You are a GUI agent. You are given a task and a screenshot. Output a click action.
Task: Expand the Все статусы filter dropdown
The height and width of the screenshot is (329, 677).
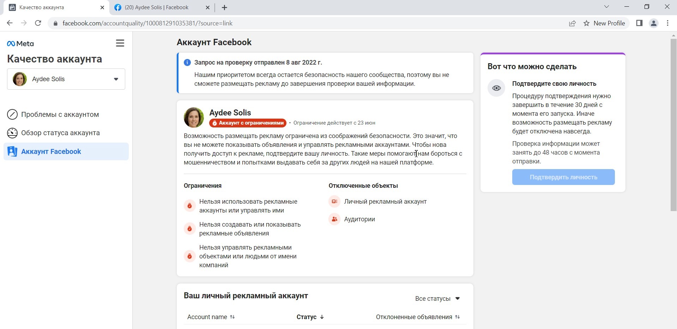pyautogui.click(x=437, y=299)
